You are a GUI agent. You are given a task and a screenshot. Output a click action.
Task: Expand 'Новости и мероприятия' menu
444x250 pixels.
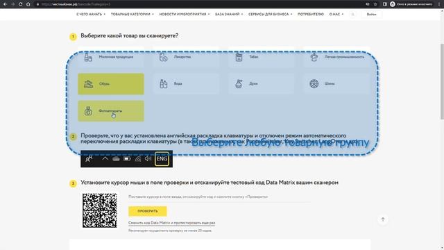[x=185, y=14]
